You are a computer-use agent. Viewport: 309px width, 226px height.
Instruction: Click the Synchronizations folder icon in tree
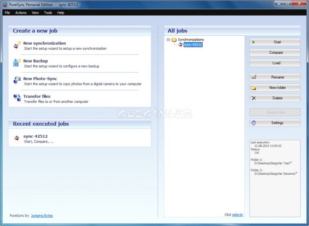174,40
